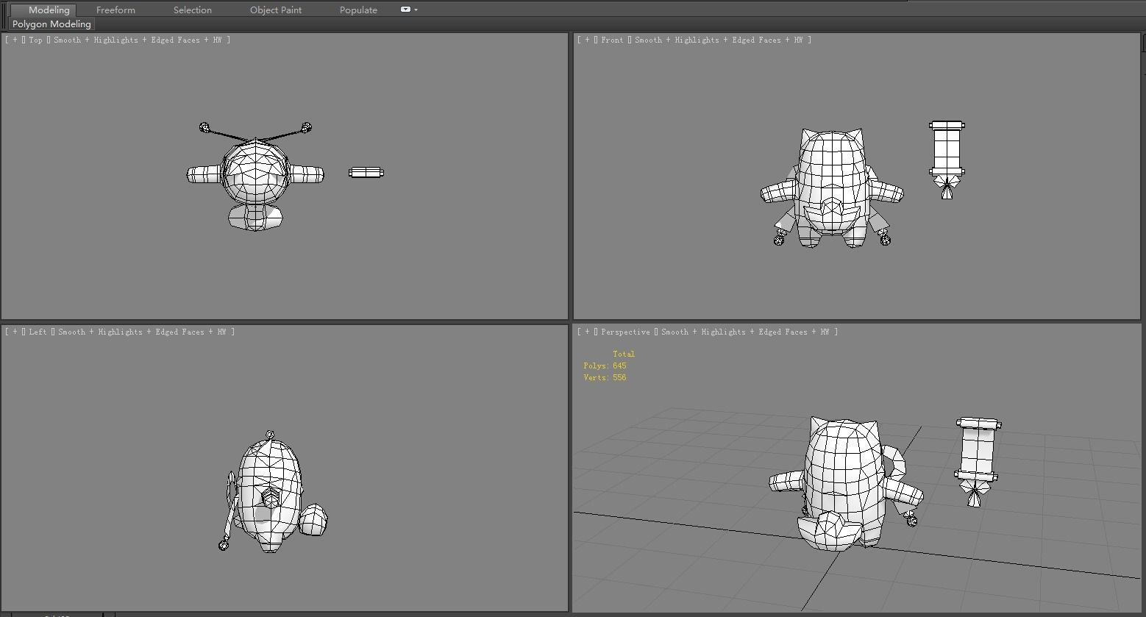Viewport: 1146px width, 617px height.
Task: Select the cylinder object in Front viewport
Action: (x=947, y=151)
